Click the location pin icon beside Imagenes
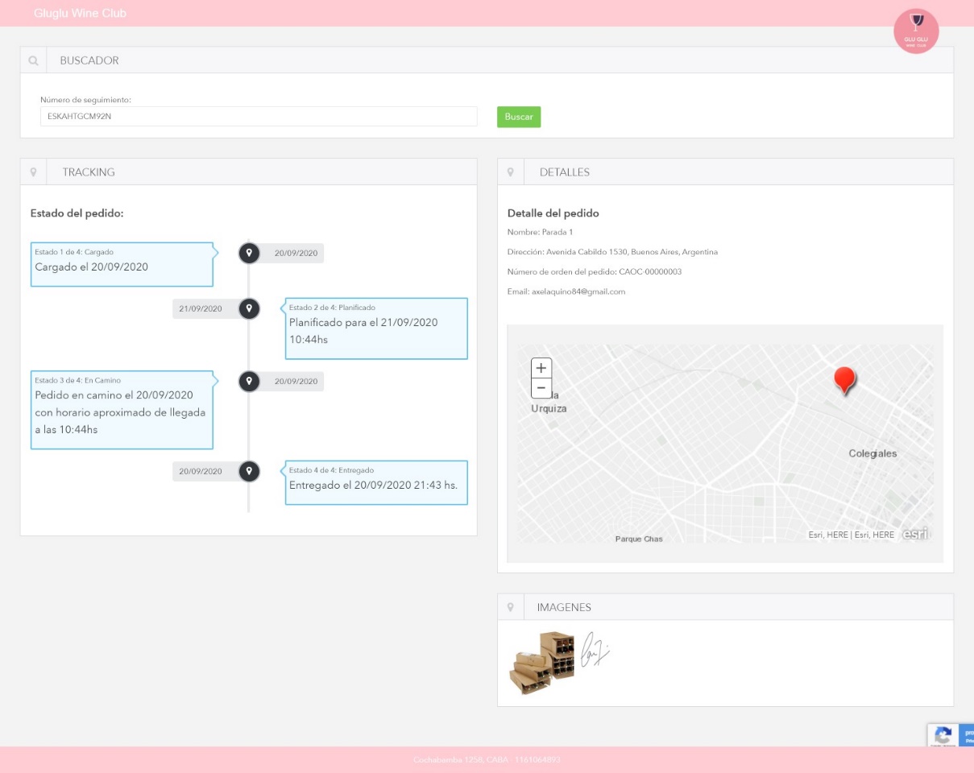 click(x=511, y=607)
